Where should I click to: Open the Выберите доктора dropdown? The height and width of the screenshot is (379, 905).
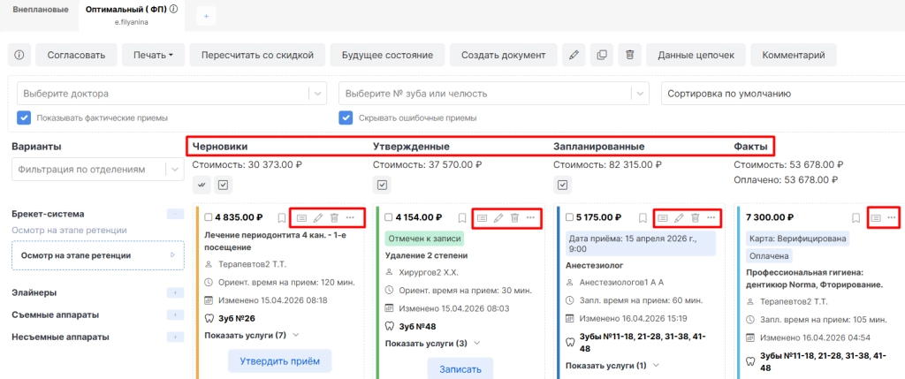pyautogui.click(x=172, y=94)
